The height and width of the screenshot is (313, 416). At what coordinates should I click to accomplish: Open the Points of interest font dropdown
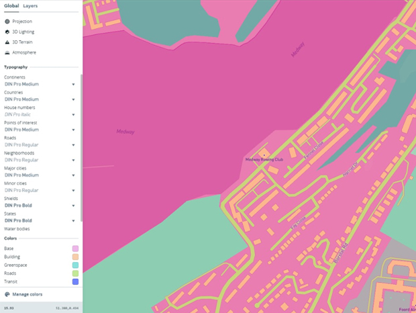pyautogui.click(x=40, y=130)
